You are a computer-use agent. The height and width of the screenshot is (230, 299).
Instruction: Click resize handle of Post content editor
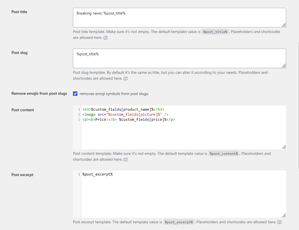[284, 147]
